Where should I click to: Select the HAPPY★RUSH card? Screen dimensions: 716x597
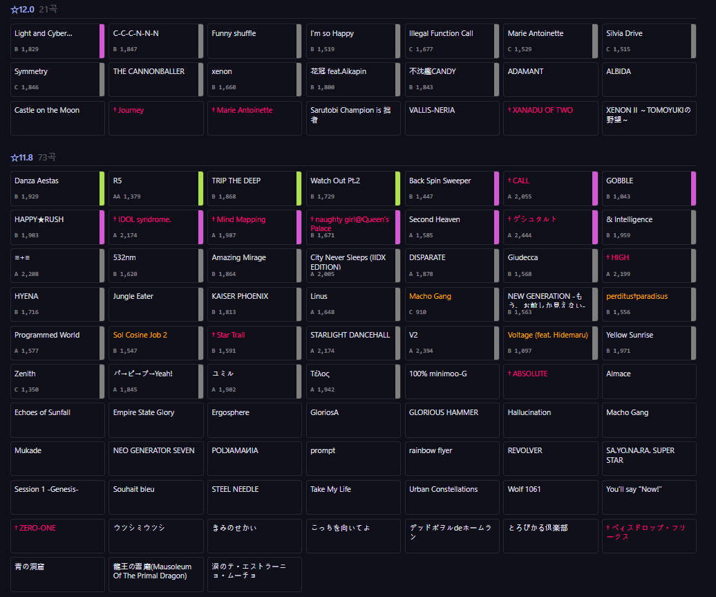(x=57, y=227)
